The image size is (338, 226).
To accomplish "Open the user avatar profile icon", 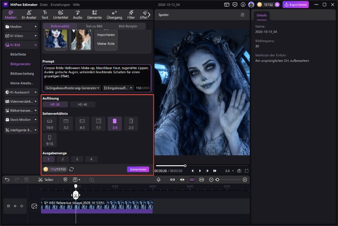I will tap(251, 5).
